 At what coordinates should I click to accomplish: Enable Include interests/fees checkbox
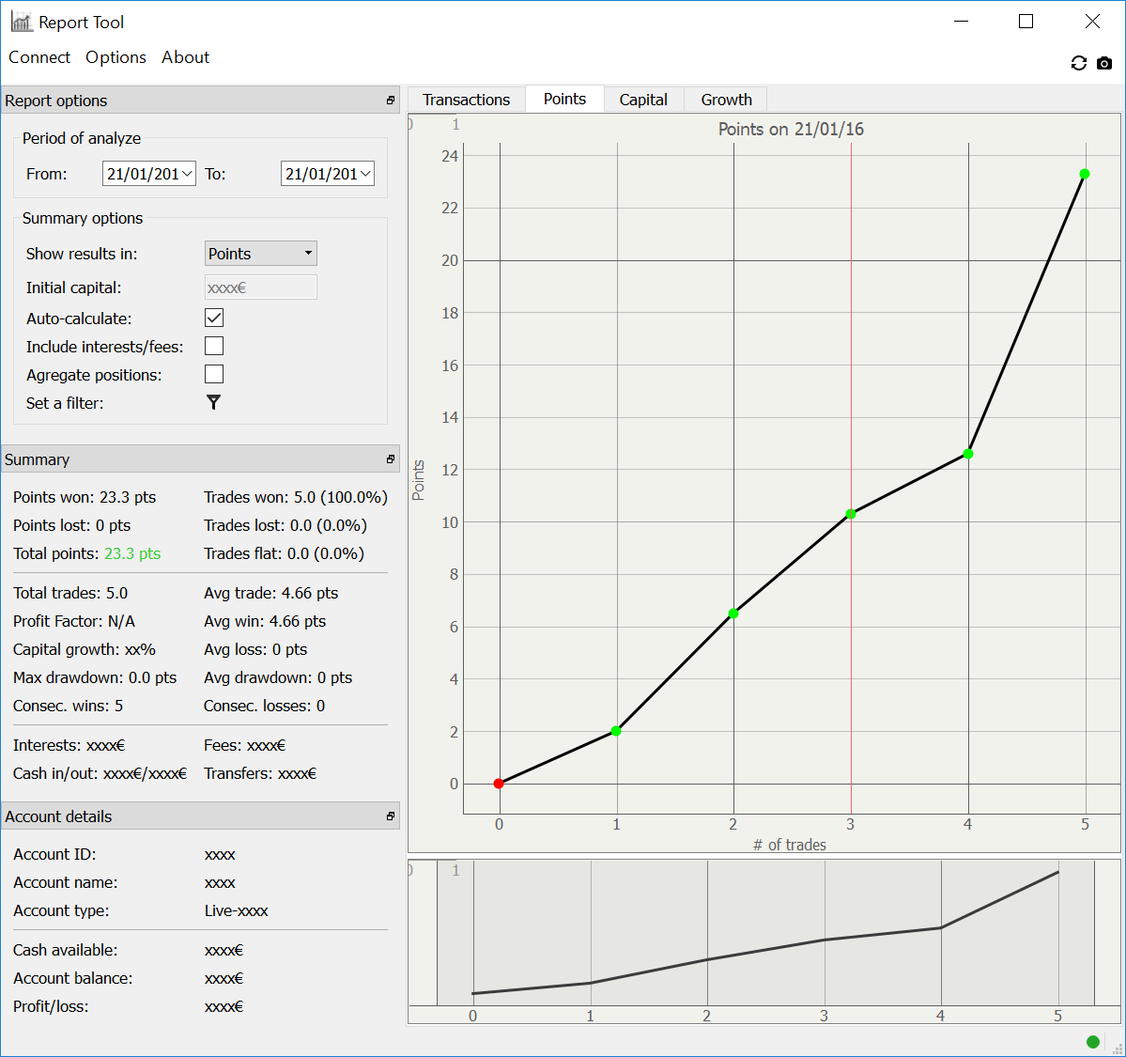(214, 346)
